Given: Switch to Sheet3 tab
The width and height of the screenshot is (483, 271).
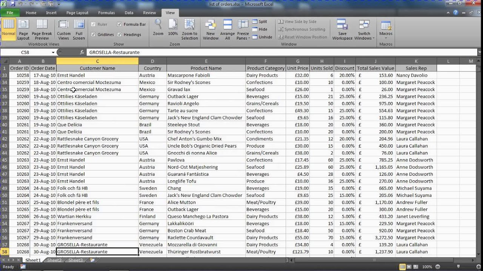Looking at the screenshot, I should (x=75, y=260).
